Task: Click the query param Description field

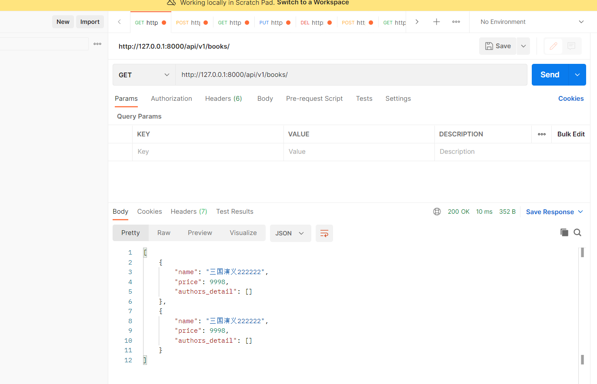Action: [x=512, y=152]
